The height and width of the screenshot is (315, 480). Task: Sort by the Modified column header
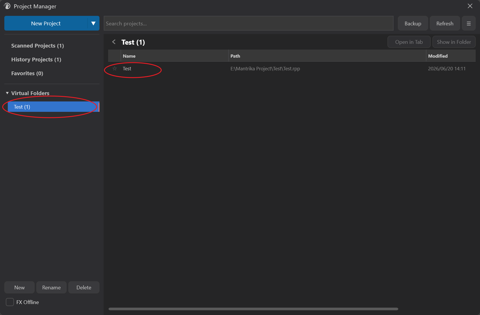(451, 56)
